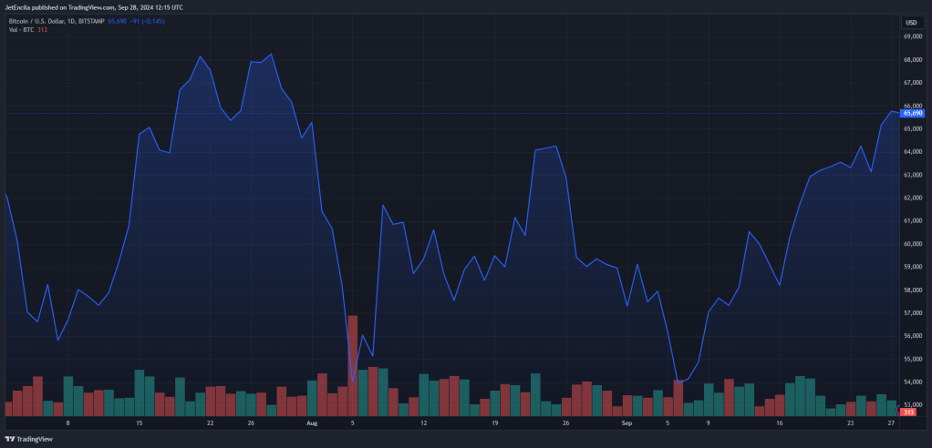The image size is (932, 448).
Task: Select the Vol · BTC indicator legend
Action: pos(22,30)
